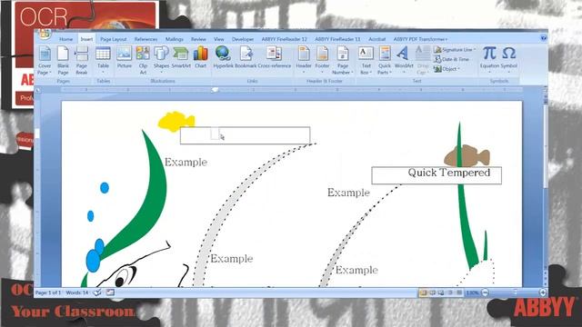The width and height of the screenshot is (582, 327).
Task: Open the Page Layout tab
Action: pyautogui.click(x=113, y=39)
